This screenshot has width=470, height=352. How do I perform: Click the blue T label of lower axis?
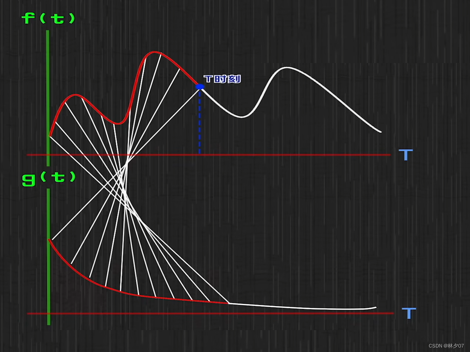(x=408, y=313)
